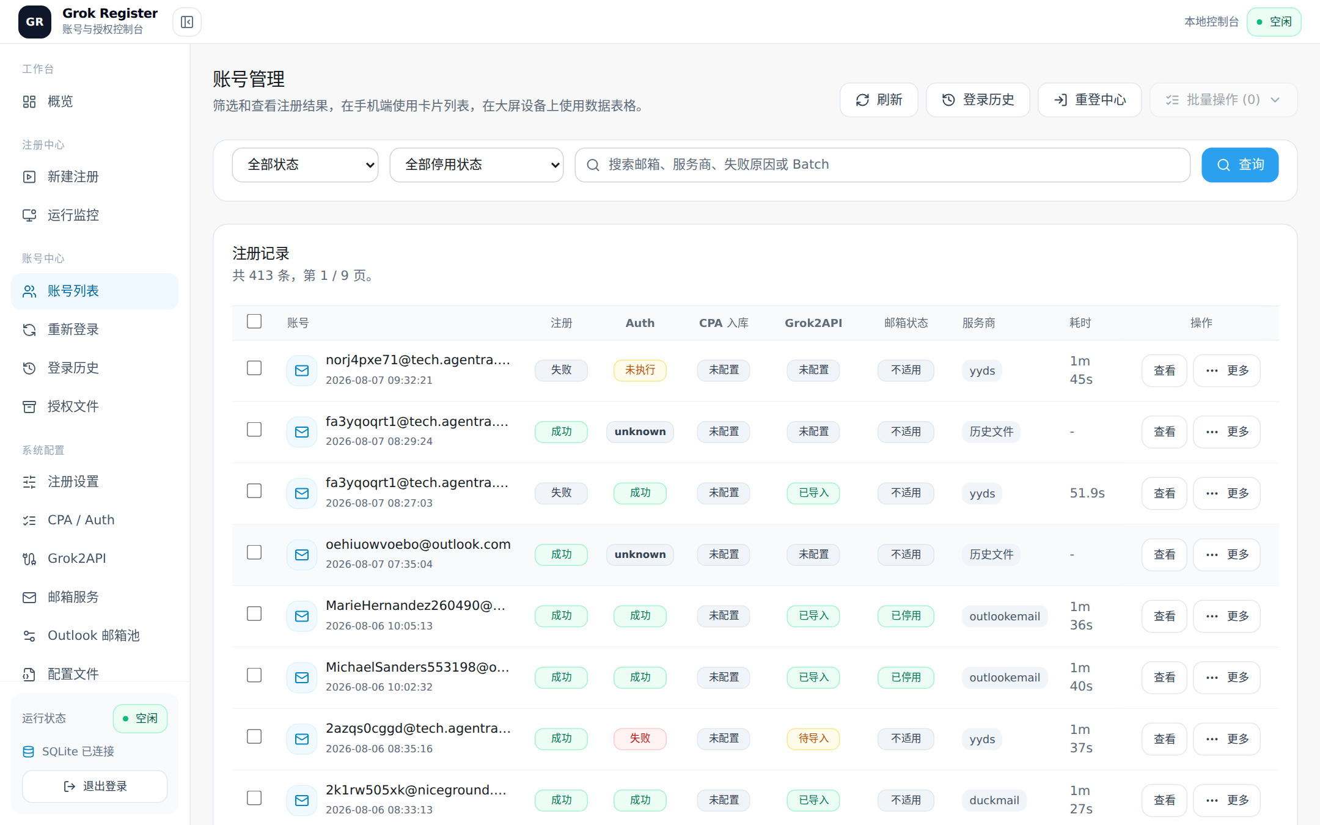Image resolution: width=1320 pixels, height=825 pixels.
Task: Expand the 批量操作 (0) dropdown
Action: 1223,100
